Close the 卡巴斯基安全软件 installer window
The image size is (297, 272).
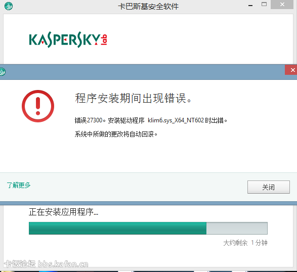coord(282,5)
